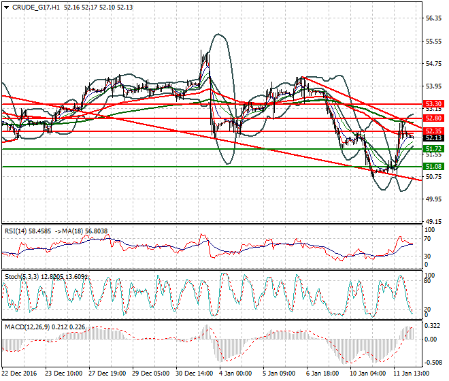Click the 22 Dec 2016 date label
The image size is (449, 381).
(20, 374)
